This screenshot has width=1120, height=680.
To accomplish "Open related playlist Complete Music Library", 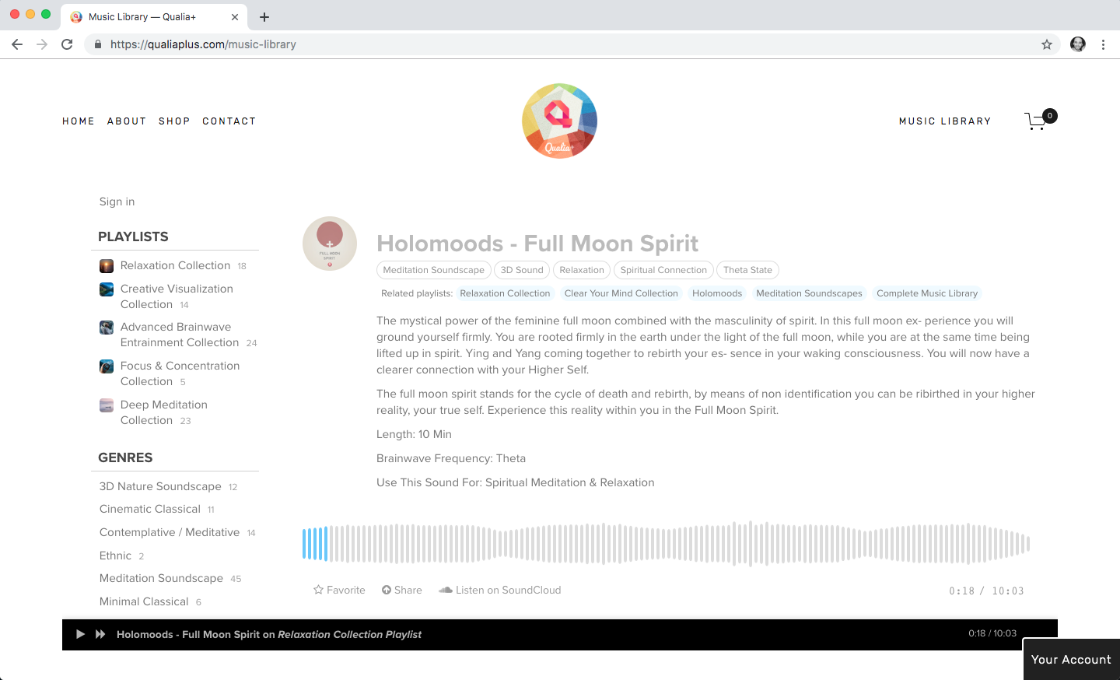I will (927, 293).
